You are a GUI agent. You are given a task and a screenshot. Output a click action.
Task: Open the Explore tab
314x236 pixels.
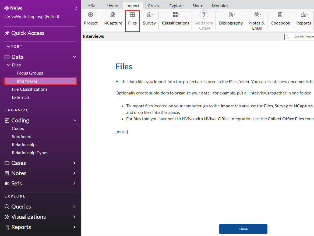pyautogui.click(x=177, y=6)
